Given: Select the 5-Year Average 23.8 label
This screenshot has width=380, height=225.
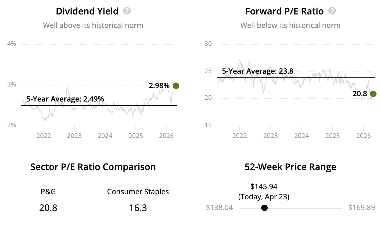Looking at the screenshot, I should 257,72.
